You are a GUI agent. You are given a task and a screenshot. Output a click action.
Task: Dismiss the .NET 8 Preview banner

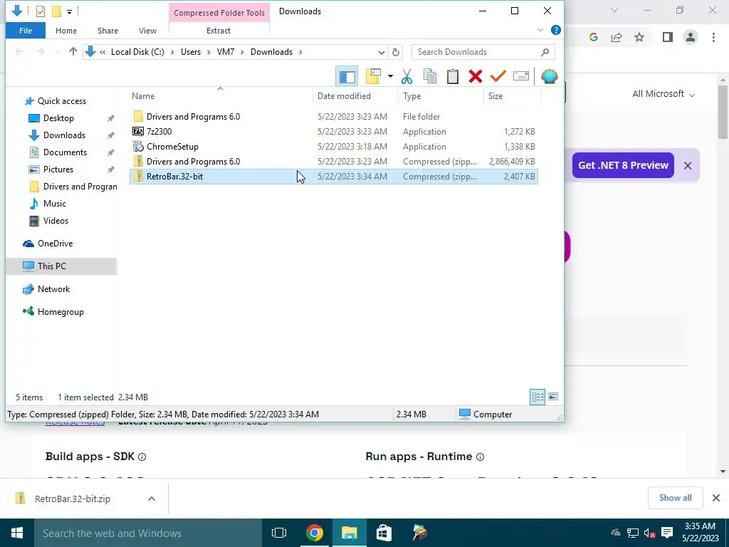(x=688, y=165)
